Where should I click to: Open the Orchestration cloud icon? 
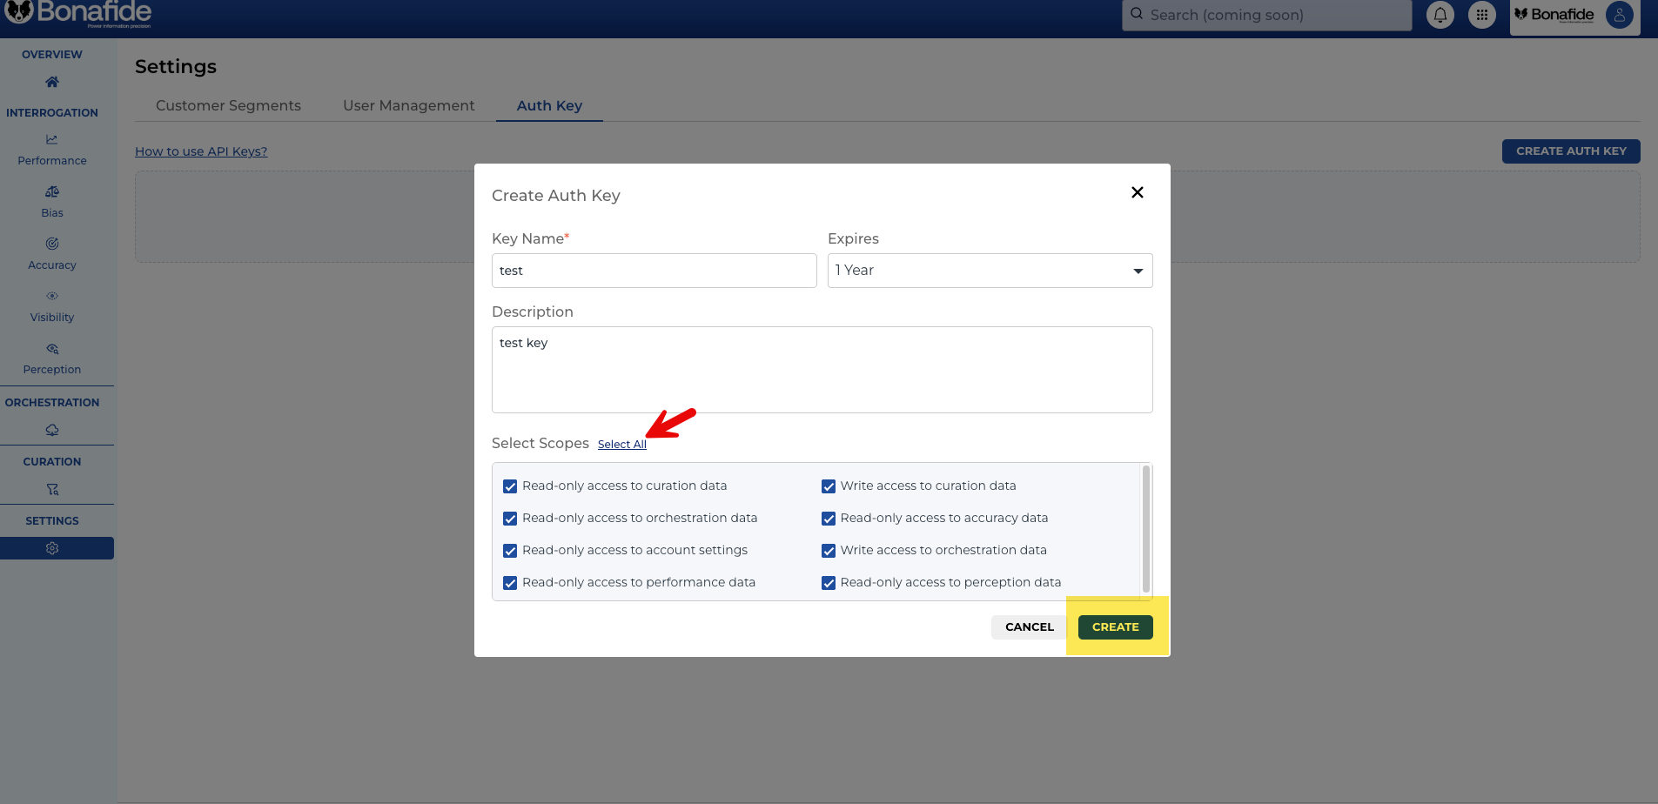point(52,430)
